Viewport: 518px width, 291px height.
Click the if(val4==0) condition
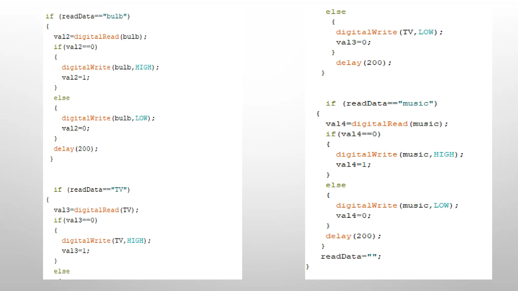353,134
